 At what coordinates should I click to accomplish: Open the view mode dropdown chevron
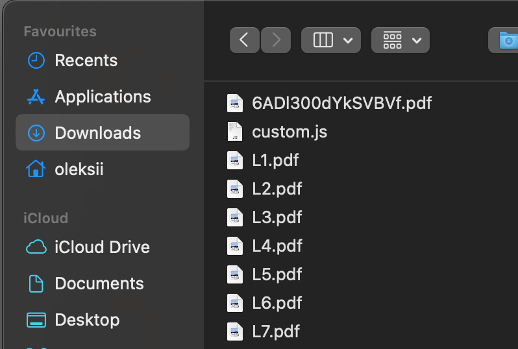click(x=348, y=41)
